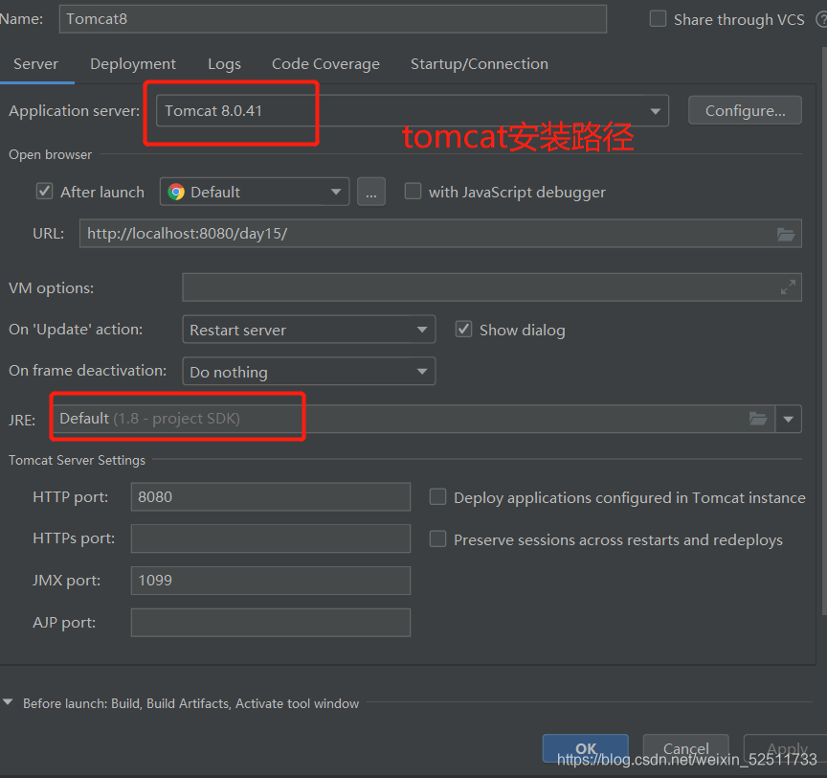Screen dimensions: 827x778
Task: Click the folder icon in URL field
Action: [785, 234]
